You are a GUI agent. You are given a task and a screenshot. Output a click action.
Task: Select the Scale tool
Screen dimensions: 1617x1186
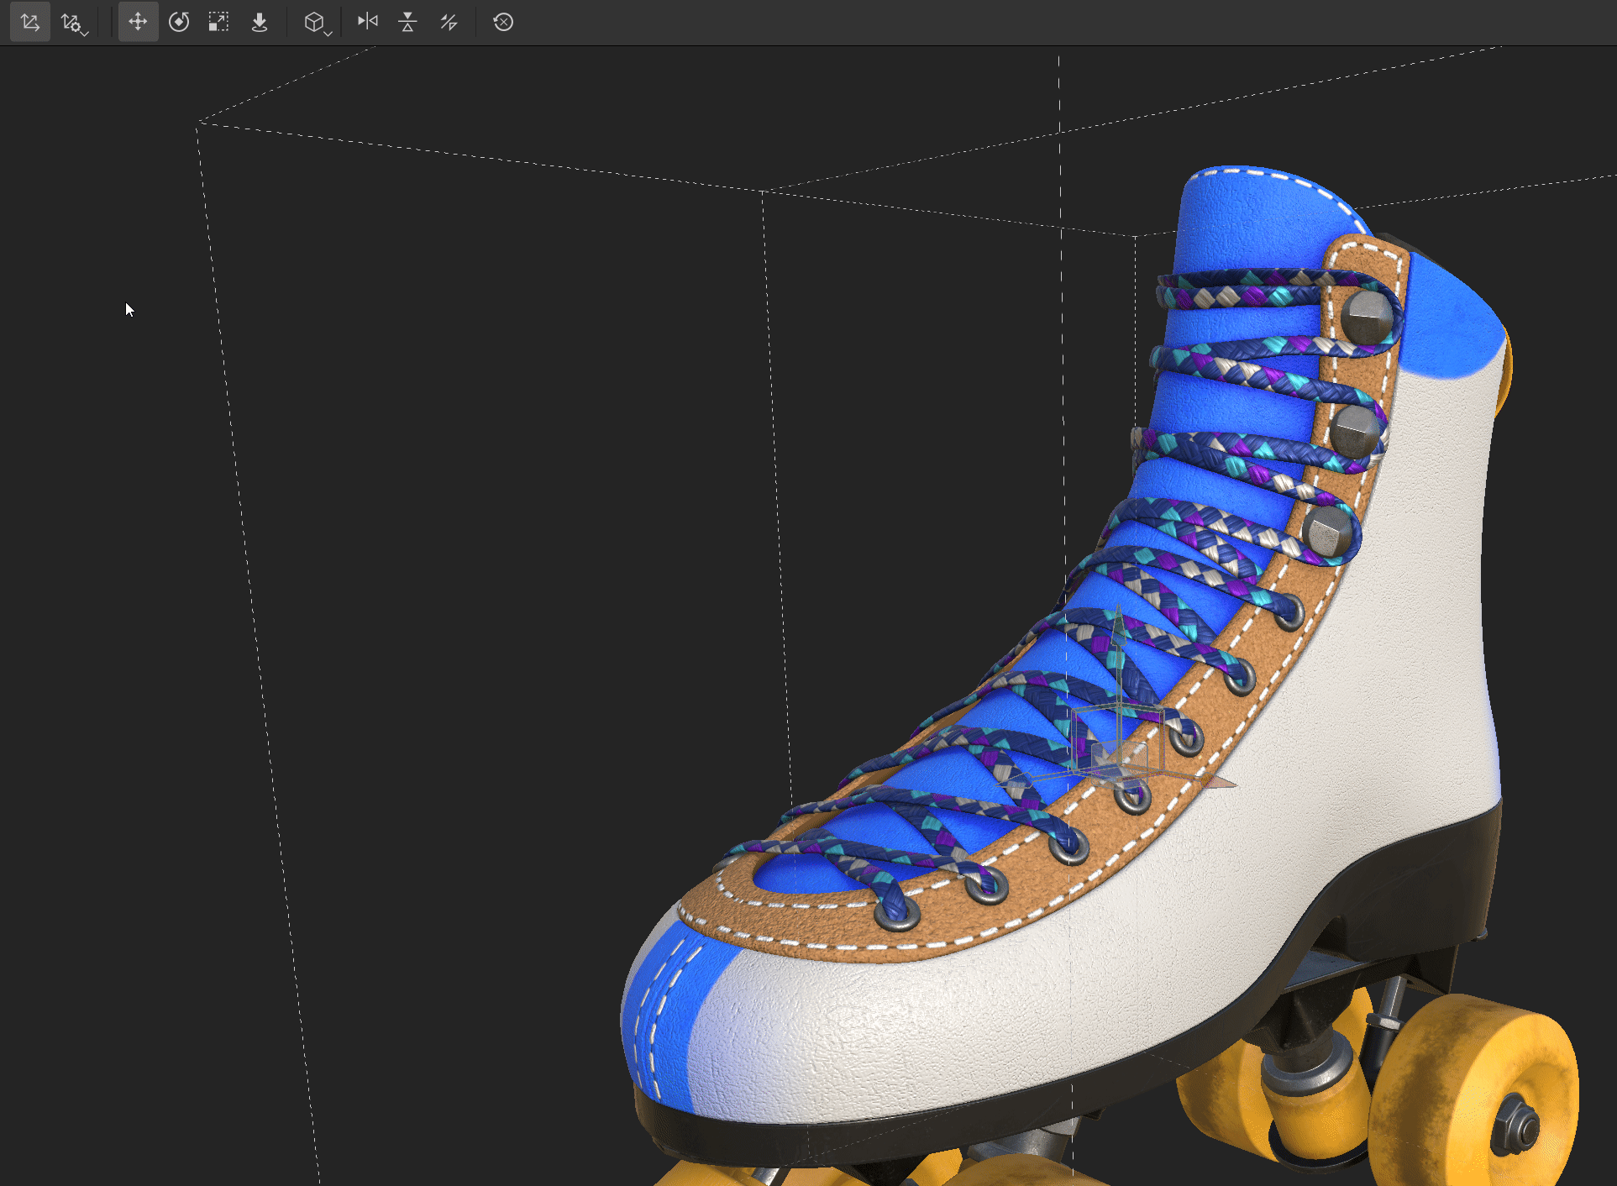[x=218, y=22]
